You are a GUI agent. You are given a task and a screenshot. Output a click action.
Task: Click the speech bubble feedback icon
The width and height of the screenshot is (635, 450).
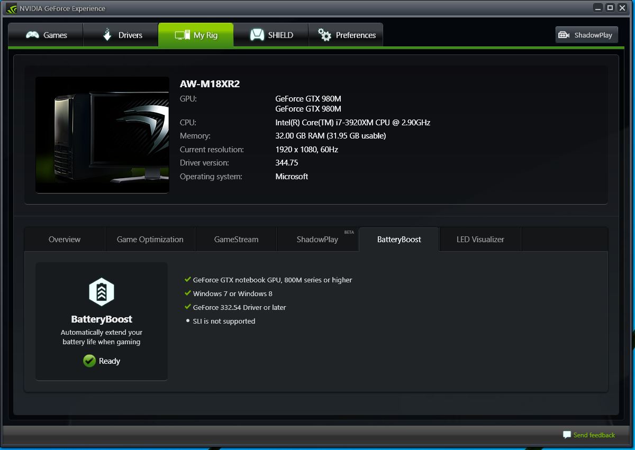tap(567, 435)
